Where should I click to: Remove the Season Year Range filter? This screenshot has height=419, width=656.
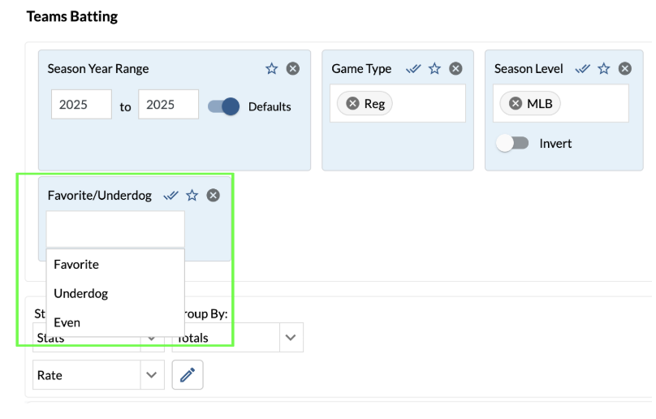tap(293, 69)
